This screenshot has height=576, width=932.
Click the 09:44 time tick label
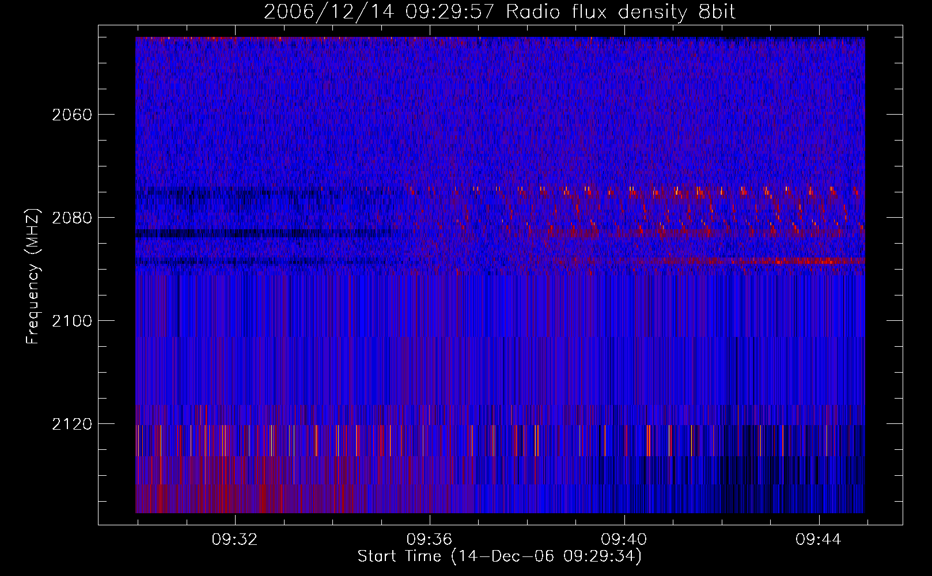tap(819, 540)
